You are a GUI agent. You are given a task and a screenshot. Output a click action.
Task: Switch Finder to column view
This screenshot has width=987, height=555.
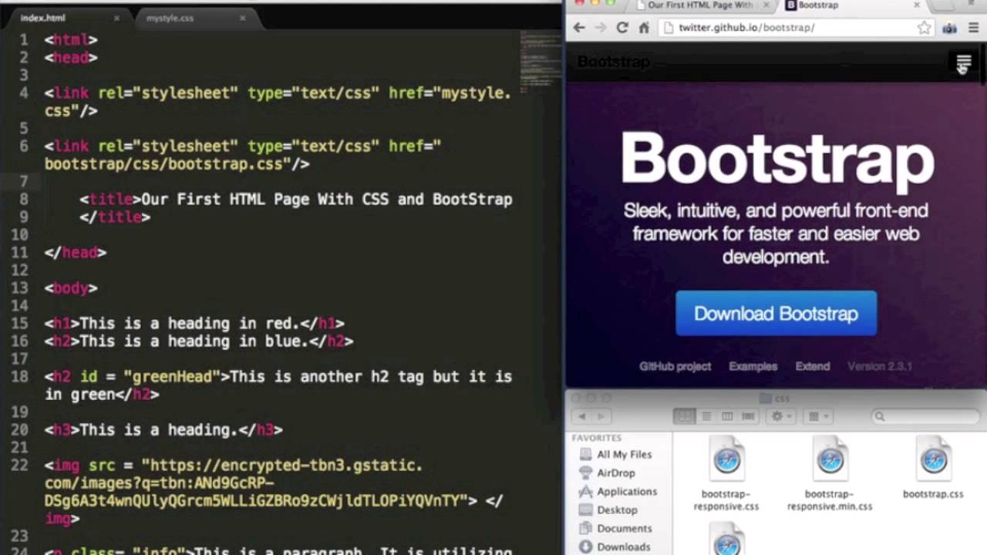coord(726,416)
